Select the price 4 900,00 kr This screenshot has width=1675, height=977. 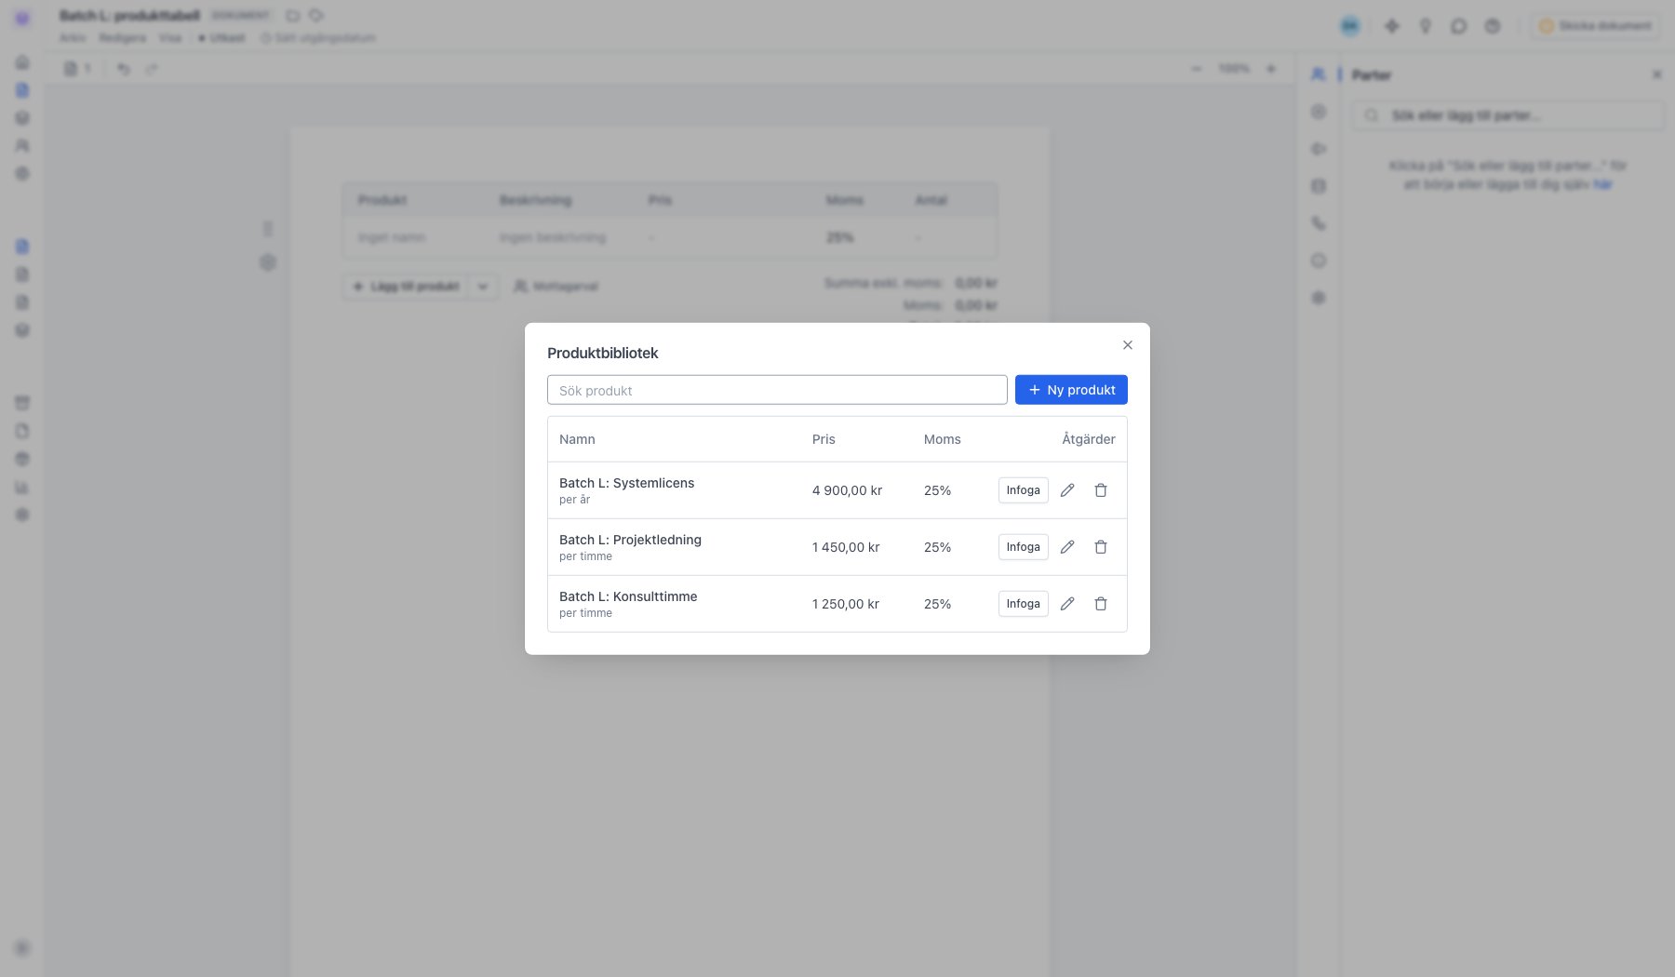point(847,490)
